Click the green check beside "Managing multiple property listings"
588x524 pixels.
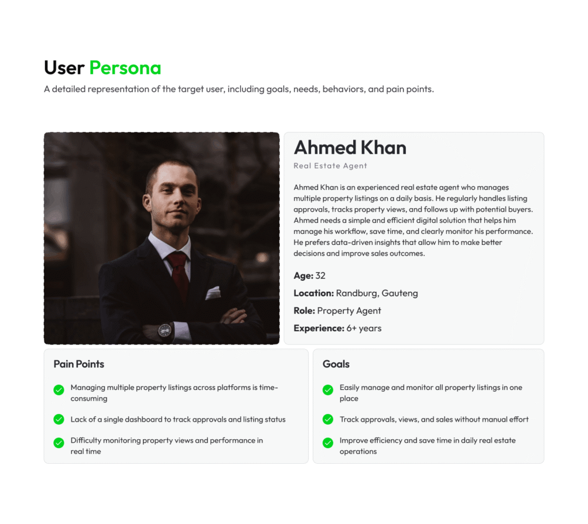59,390
